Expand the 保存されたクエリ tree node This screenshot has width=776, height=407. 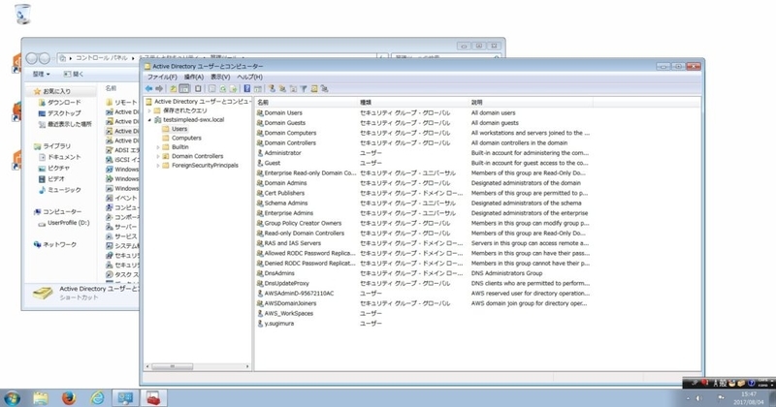[x=149, y=110]
